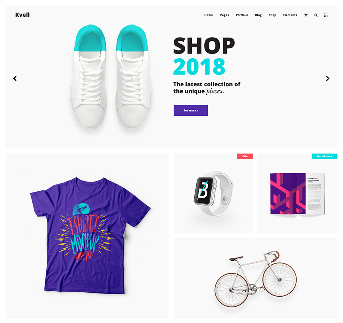
Task: Open the Home menu
Action: 209,15
